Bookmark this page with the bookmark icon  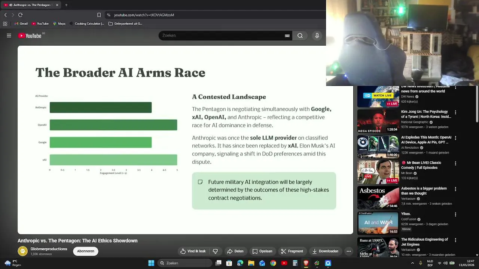pyautogui.click(x=99, y=15)
